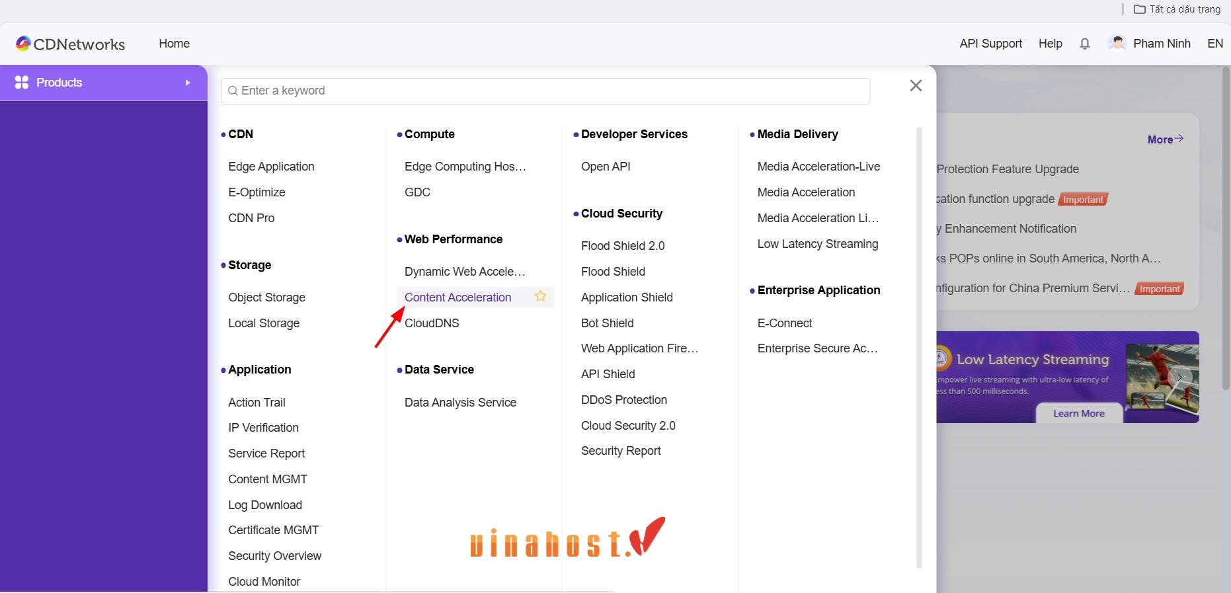Close the products panel with X
The image size is (1231, 593).
pos(916,85)
